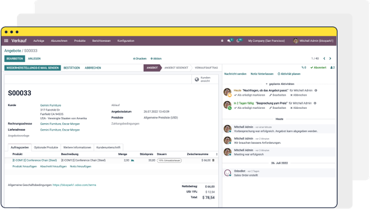Click the attachments paperclip counter
The image size is (370, 209).
304,68
